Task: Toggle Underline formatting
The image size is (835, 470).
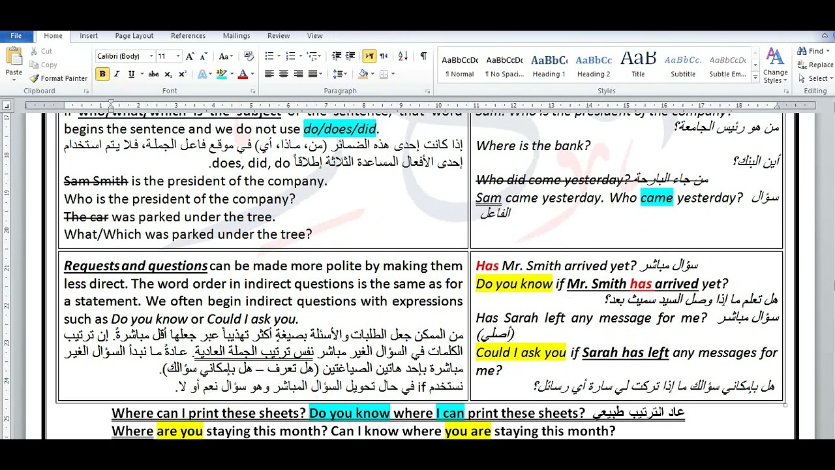Action: (131, 74)
